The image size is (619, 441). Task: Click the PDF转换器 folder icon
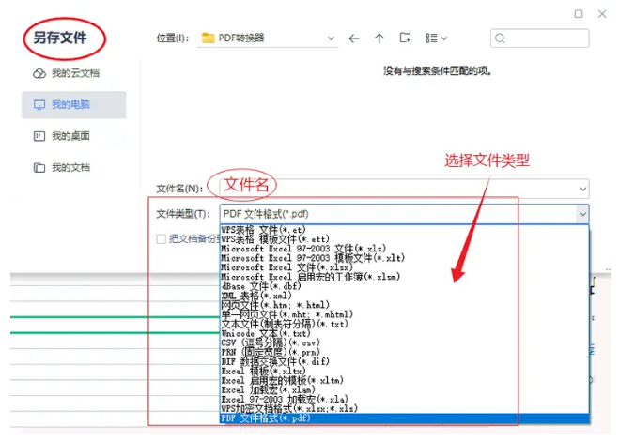[208, 38]
